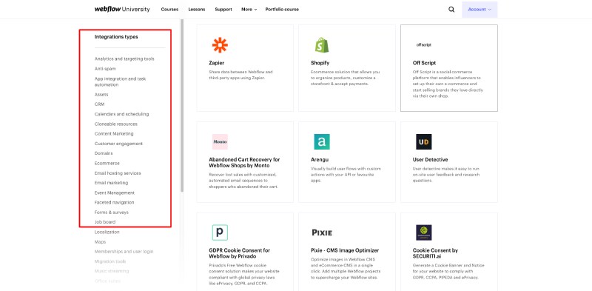Open the User Detective card title
592x291 pixels.
[430, 160]
